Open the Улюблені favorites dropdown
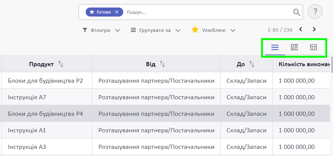Screen dimensions: 333x156 pyautogui.click(x=213, y=30)
